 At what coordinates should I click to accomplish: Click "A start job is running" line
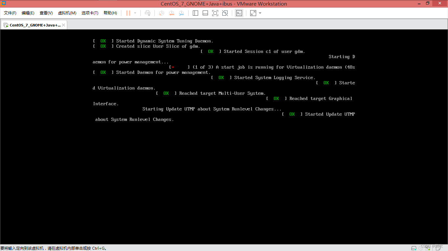[262, 67]
